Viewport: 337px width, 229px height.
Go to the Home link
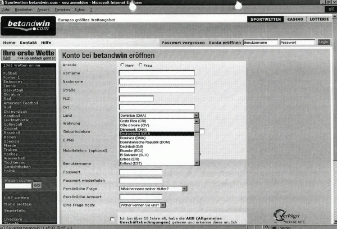tap(9, 43)
